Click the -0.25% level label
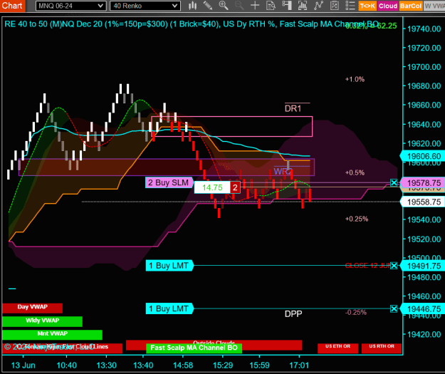This screenshot has height=374, width=445. tap(356, 312)
